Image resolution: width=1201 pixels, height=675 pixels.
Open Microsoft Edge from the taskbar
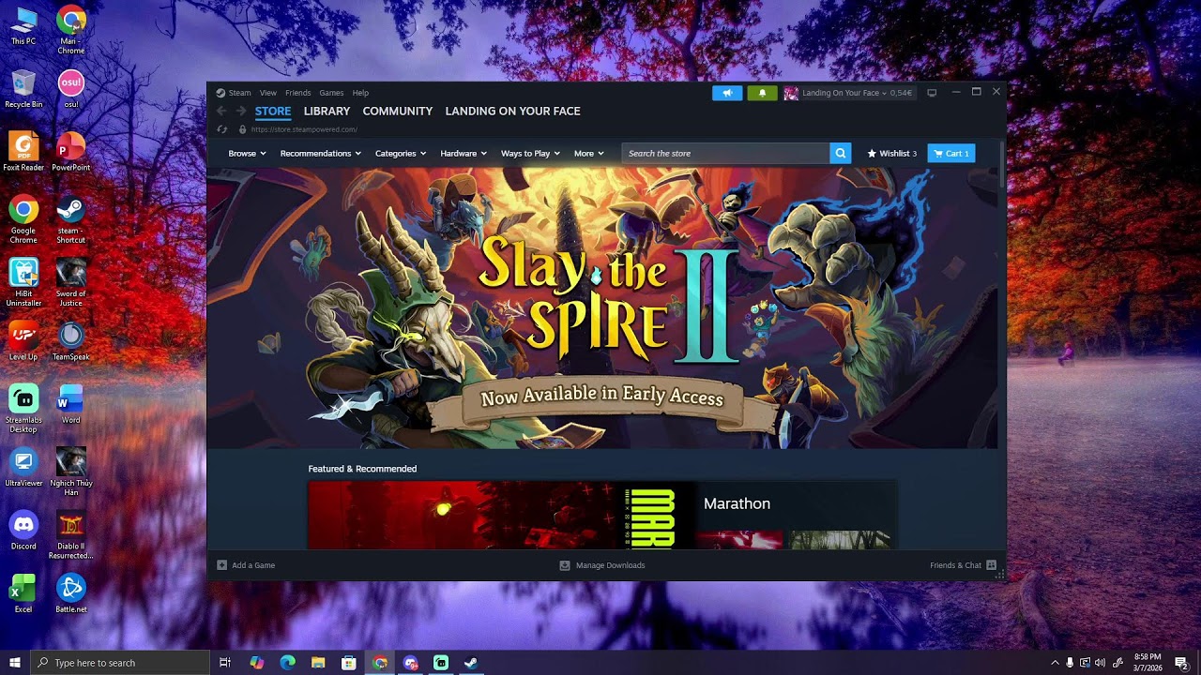[x=287, y=663]
